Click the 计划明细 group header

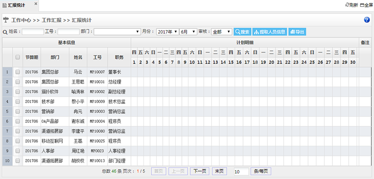tap(245, 43)
